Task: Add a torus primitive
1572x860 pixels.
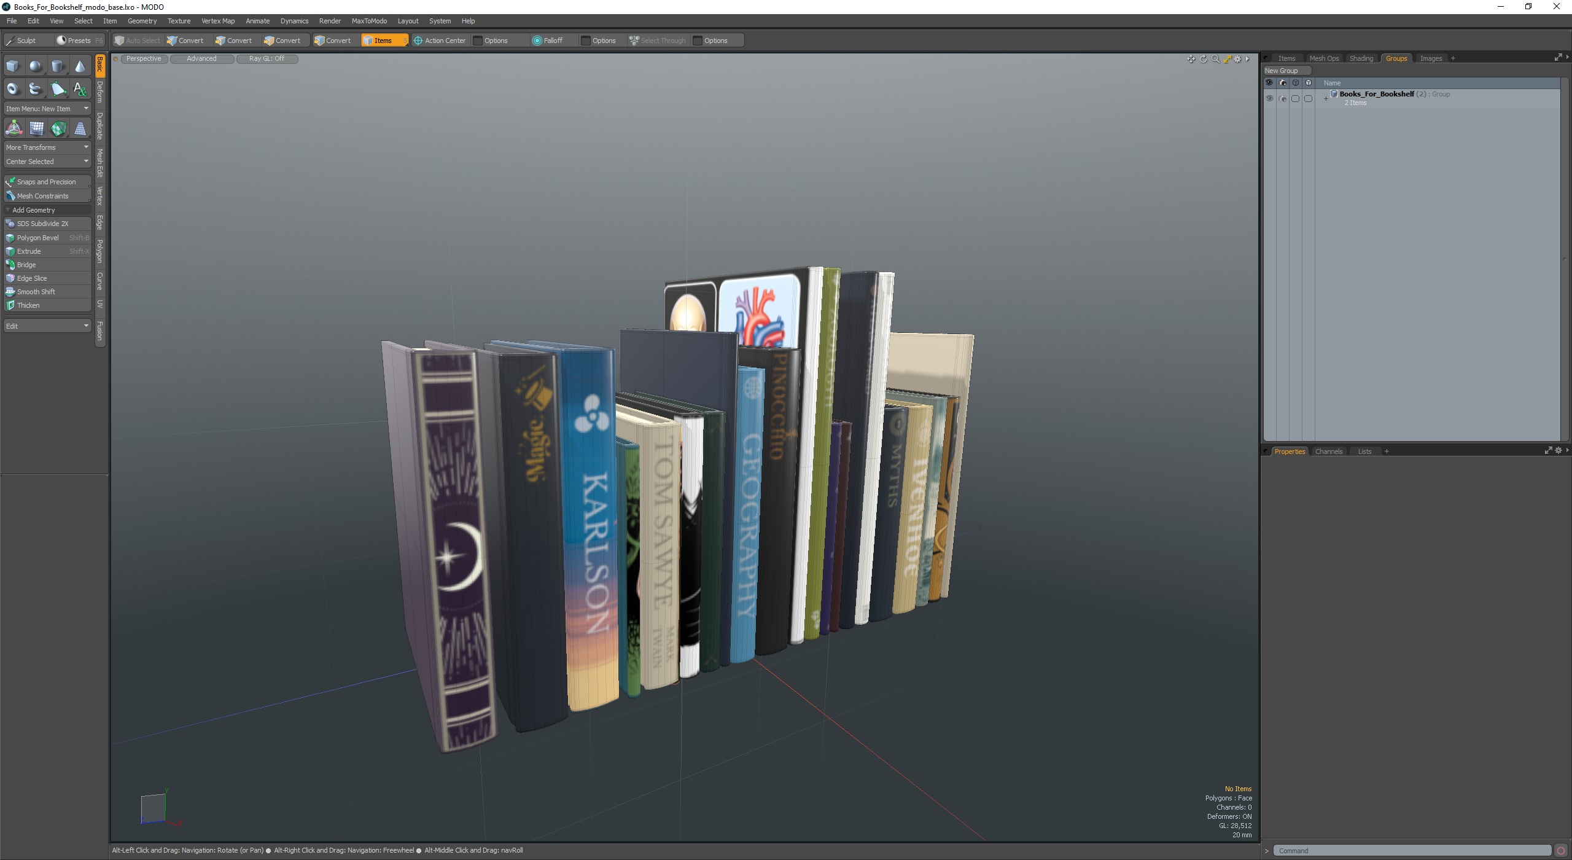Action: 13,89
